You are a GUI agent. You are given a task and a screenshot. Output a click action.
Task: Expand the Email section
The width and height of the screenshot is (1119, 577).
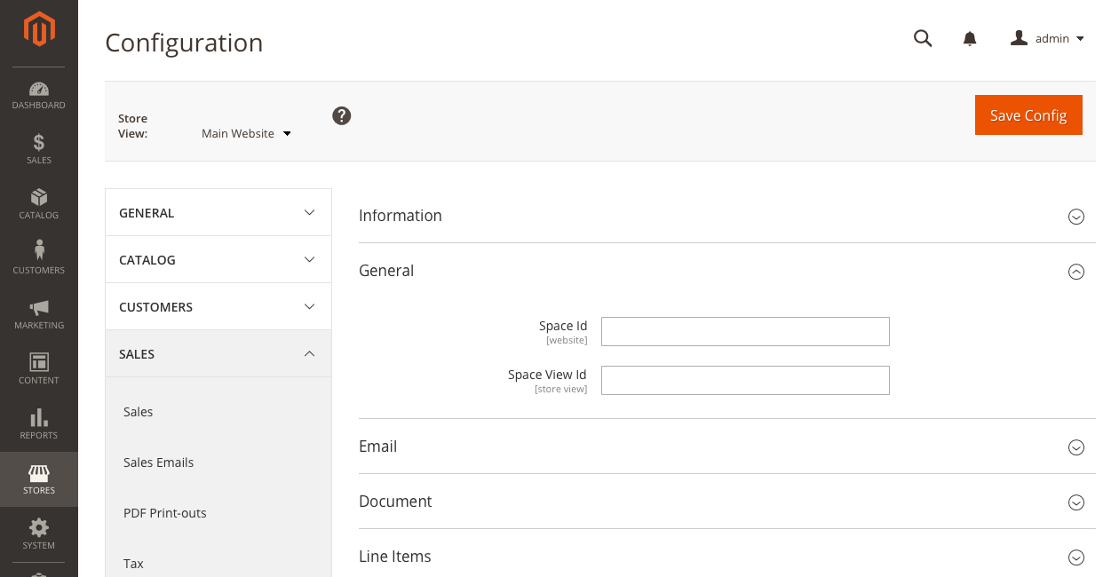(x=726, y=447)
